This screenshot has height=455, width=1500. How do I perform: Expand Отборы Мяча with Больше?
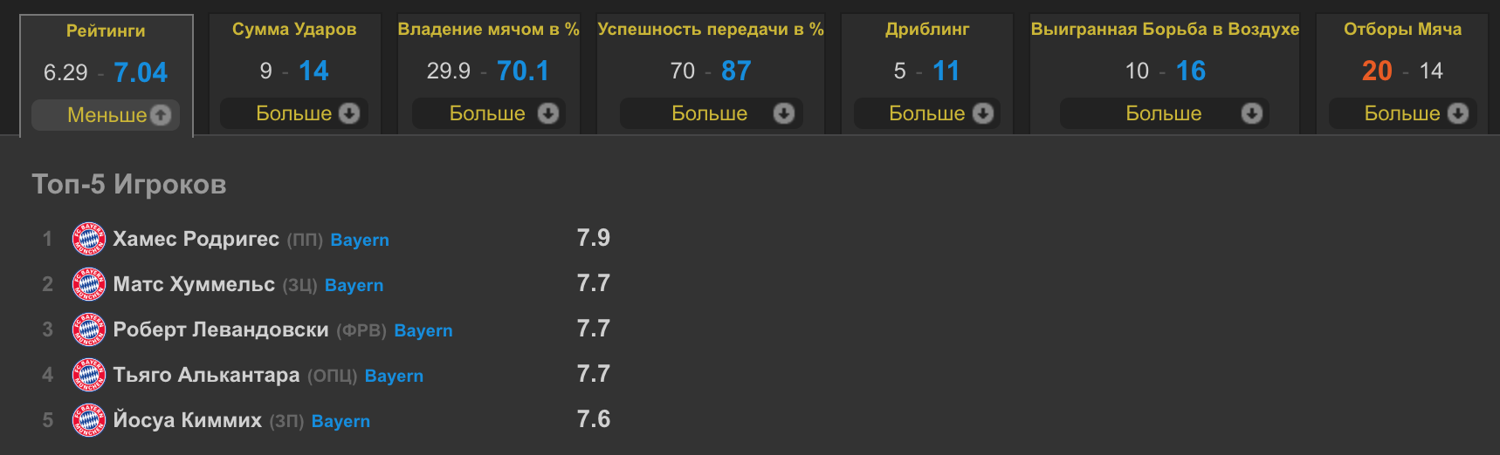pyautogui.click(x=1401, y=113)
